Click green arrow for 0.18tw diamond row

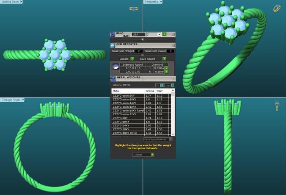pyautogui.click(x=166, y=72)
